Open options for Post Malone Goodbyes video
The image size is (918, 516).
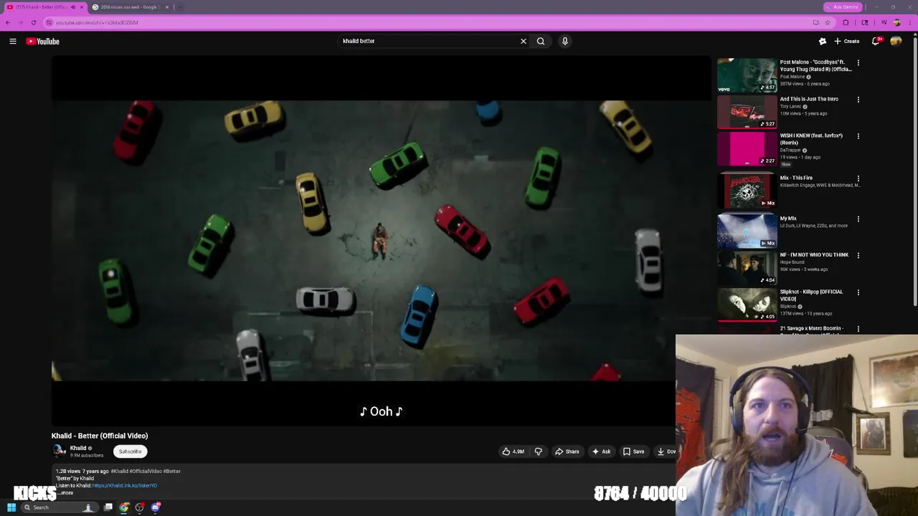(858, 63)
